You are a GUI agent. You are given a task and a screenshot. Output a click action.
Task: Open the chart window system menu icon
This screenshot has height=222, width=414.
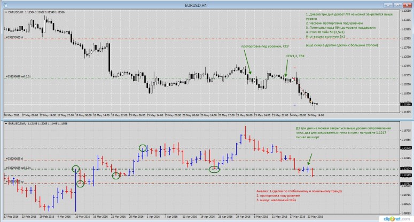pos(6,5)
